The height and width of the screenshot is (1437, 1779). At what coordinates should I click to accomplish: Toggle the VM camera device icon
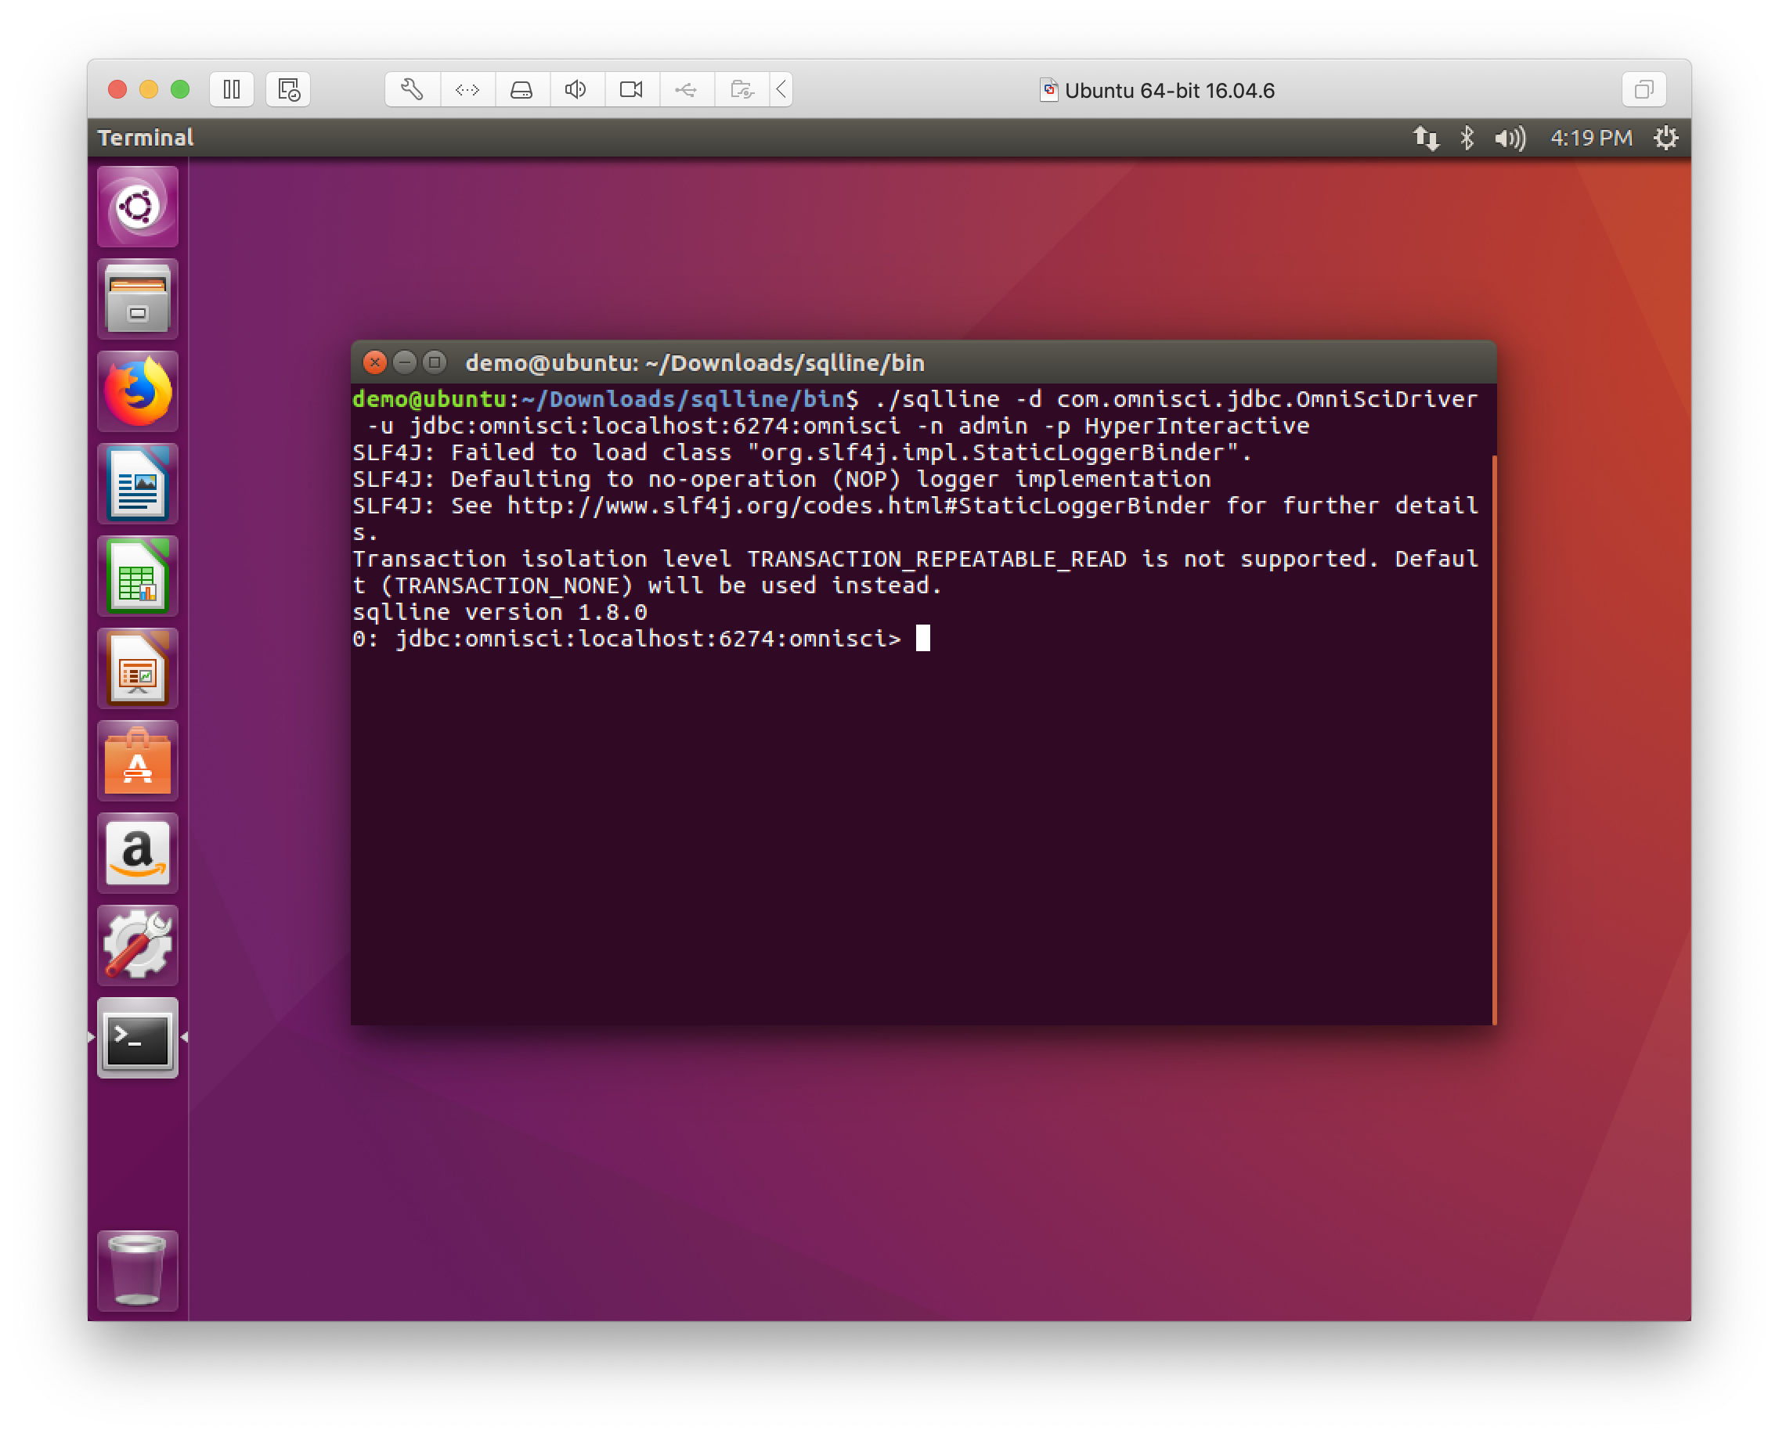631,89
